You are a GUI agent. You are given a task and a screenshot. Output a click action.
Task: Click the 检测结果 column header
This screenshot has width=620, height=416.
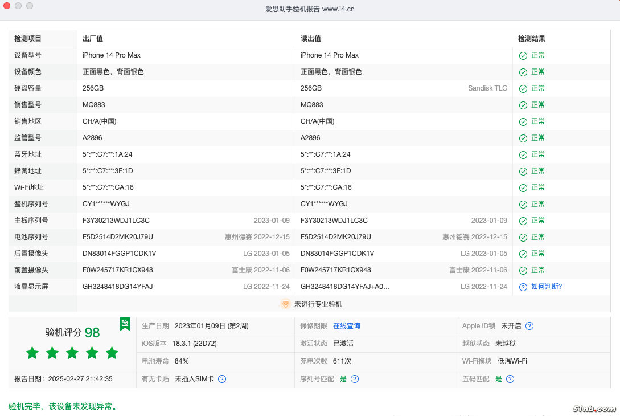coord(531,39)
